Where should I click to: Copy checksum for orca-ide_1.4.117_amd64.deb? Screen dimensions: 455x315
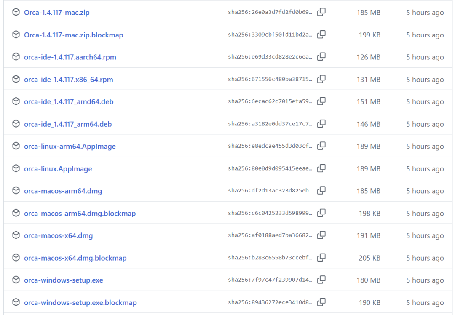point(321,101)
